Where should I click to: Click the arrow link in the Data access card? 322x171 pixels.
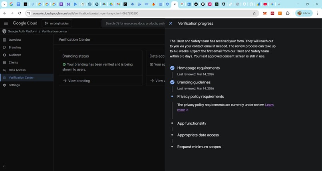[x=157, y=81]
